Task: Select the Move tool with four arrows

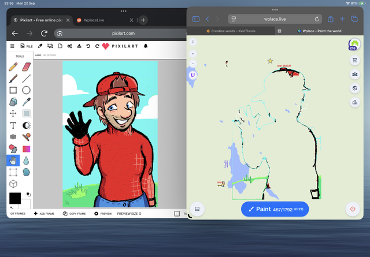Action: point(13,113)
